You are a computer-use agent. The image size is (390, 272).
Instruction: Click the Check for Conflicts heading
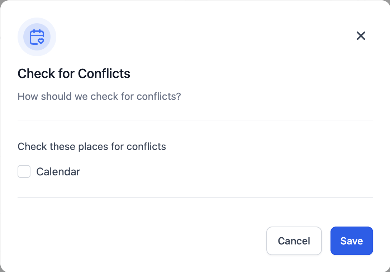point(74,73)
